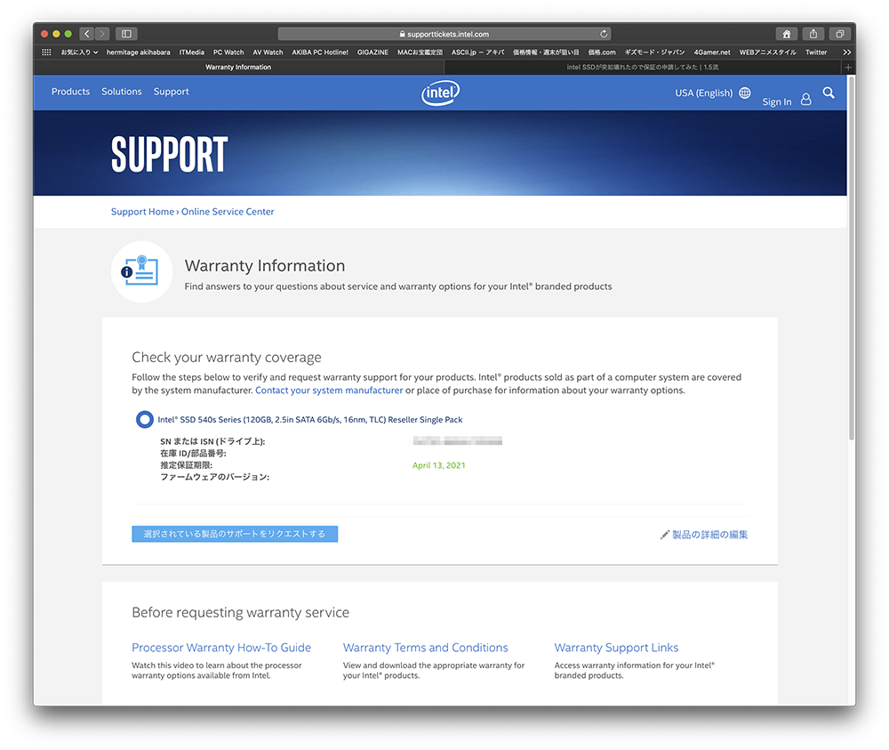Open the site search magnifier icon
The width and height of the screenshot is (889, 750).
(829, 93)
